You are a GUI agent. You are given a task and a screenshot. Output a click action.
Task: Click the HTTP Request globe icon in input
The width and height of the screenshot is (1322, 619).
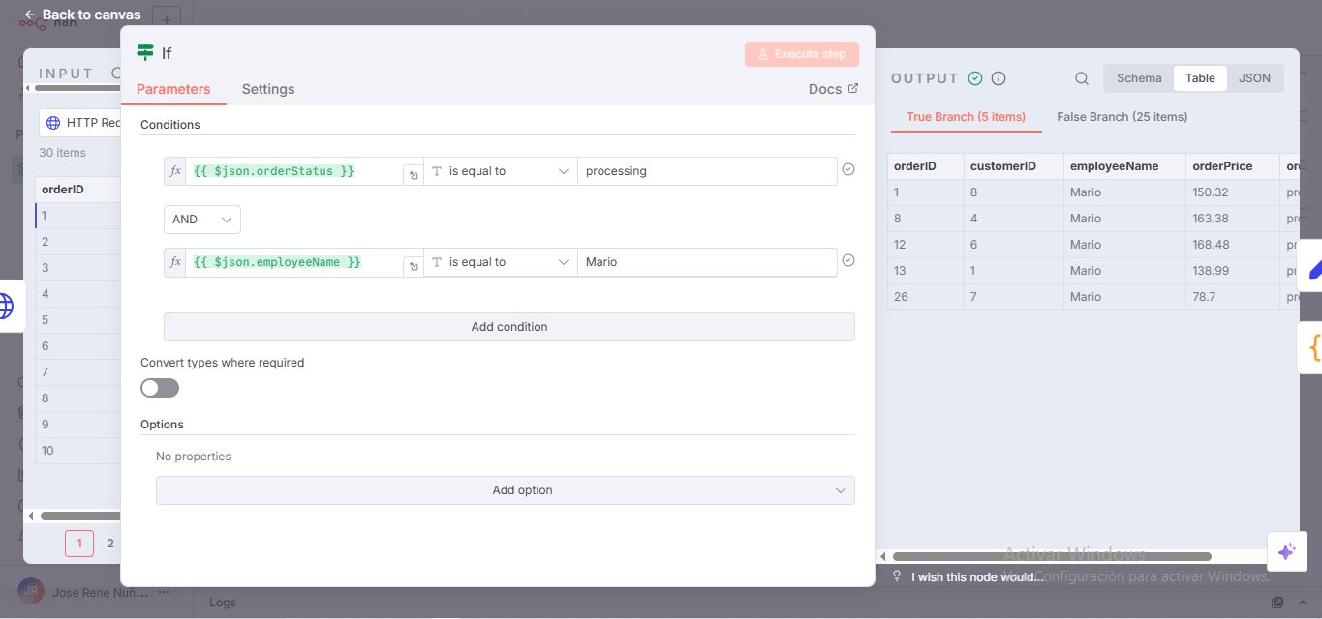(x=53, y=123)
